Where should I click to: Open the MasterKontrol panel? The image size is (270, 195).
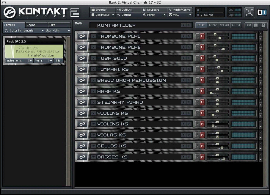coord(180,10)
